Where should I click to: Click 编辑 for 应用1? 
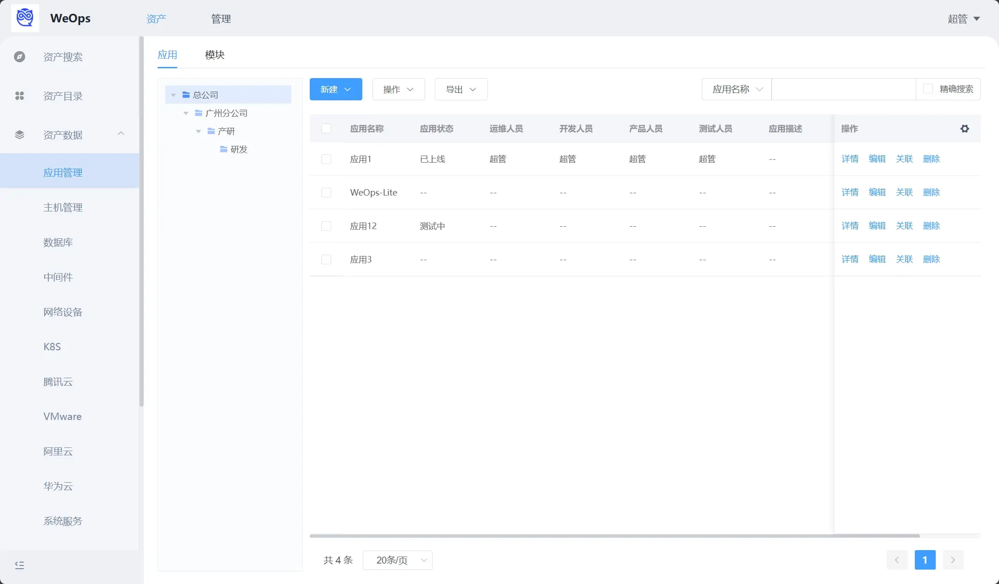[x=877, y=159]
